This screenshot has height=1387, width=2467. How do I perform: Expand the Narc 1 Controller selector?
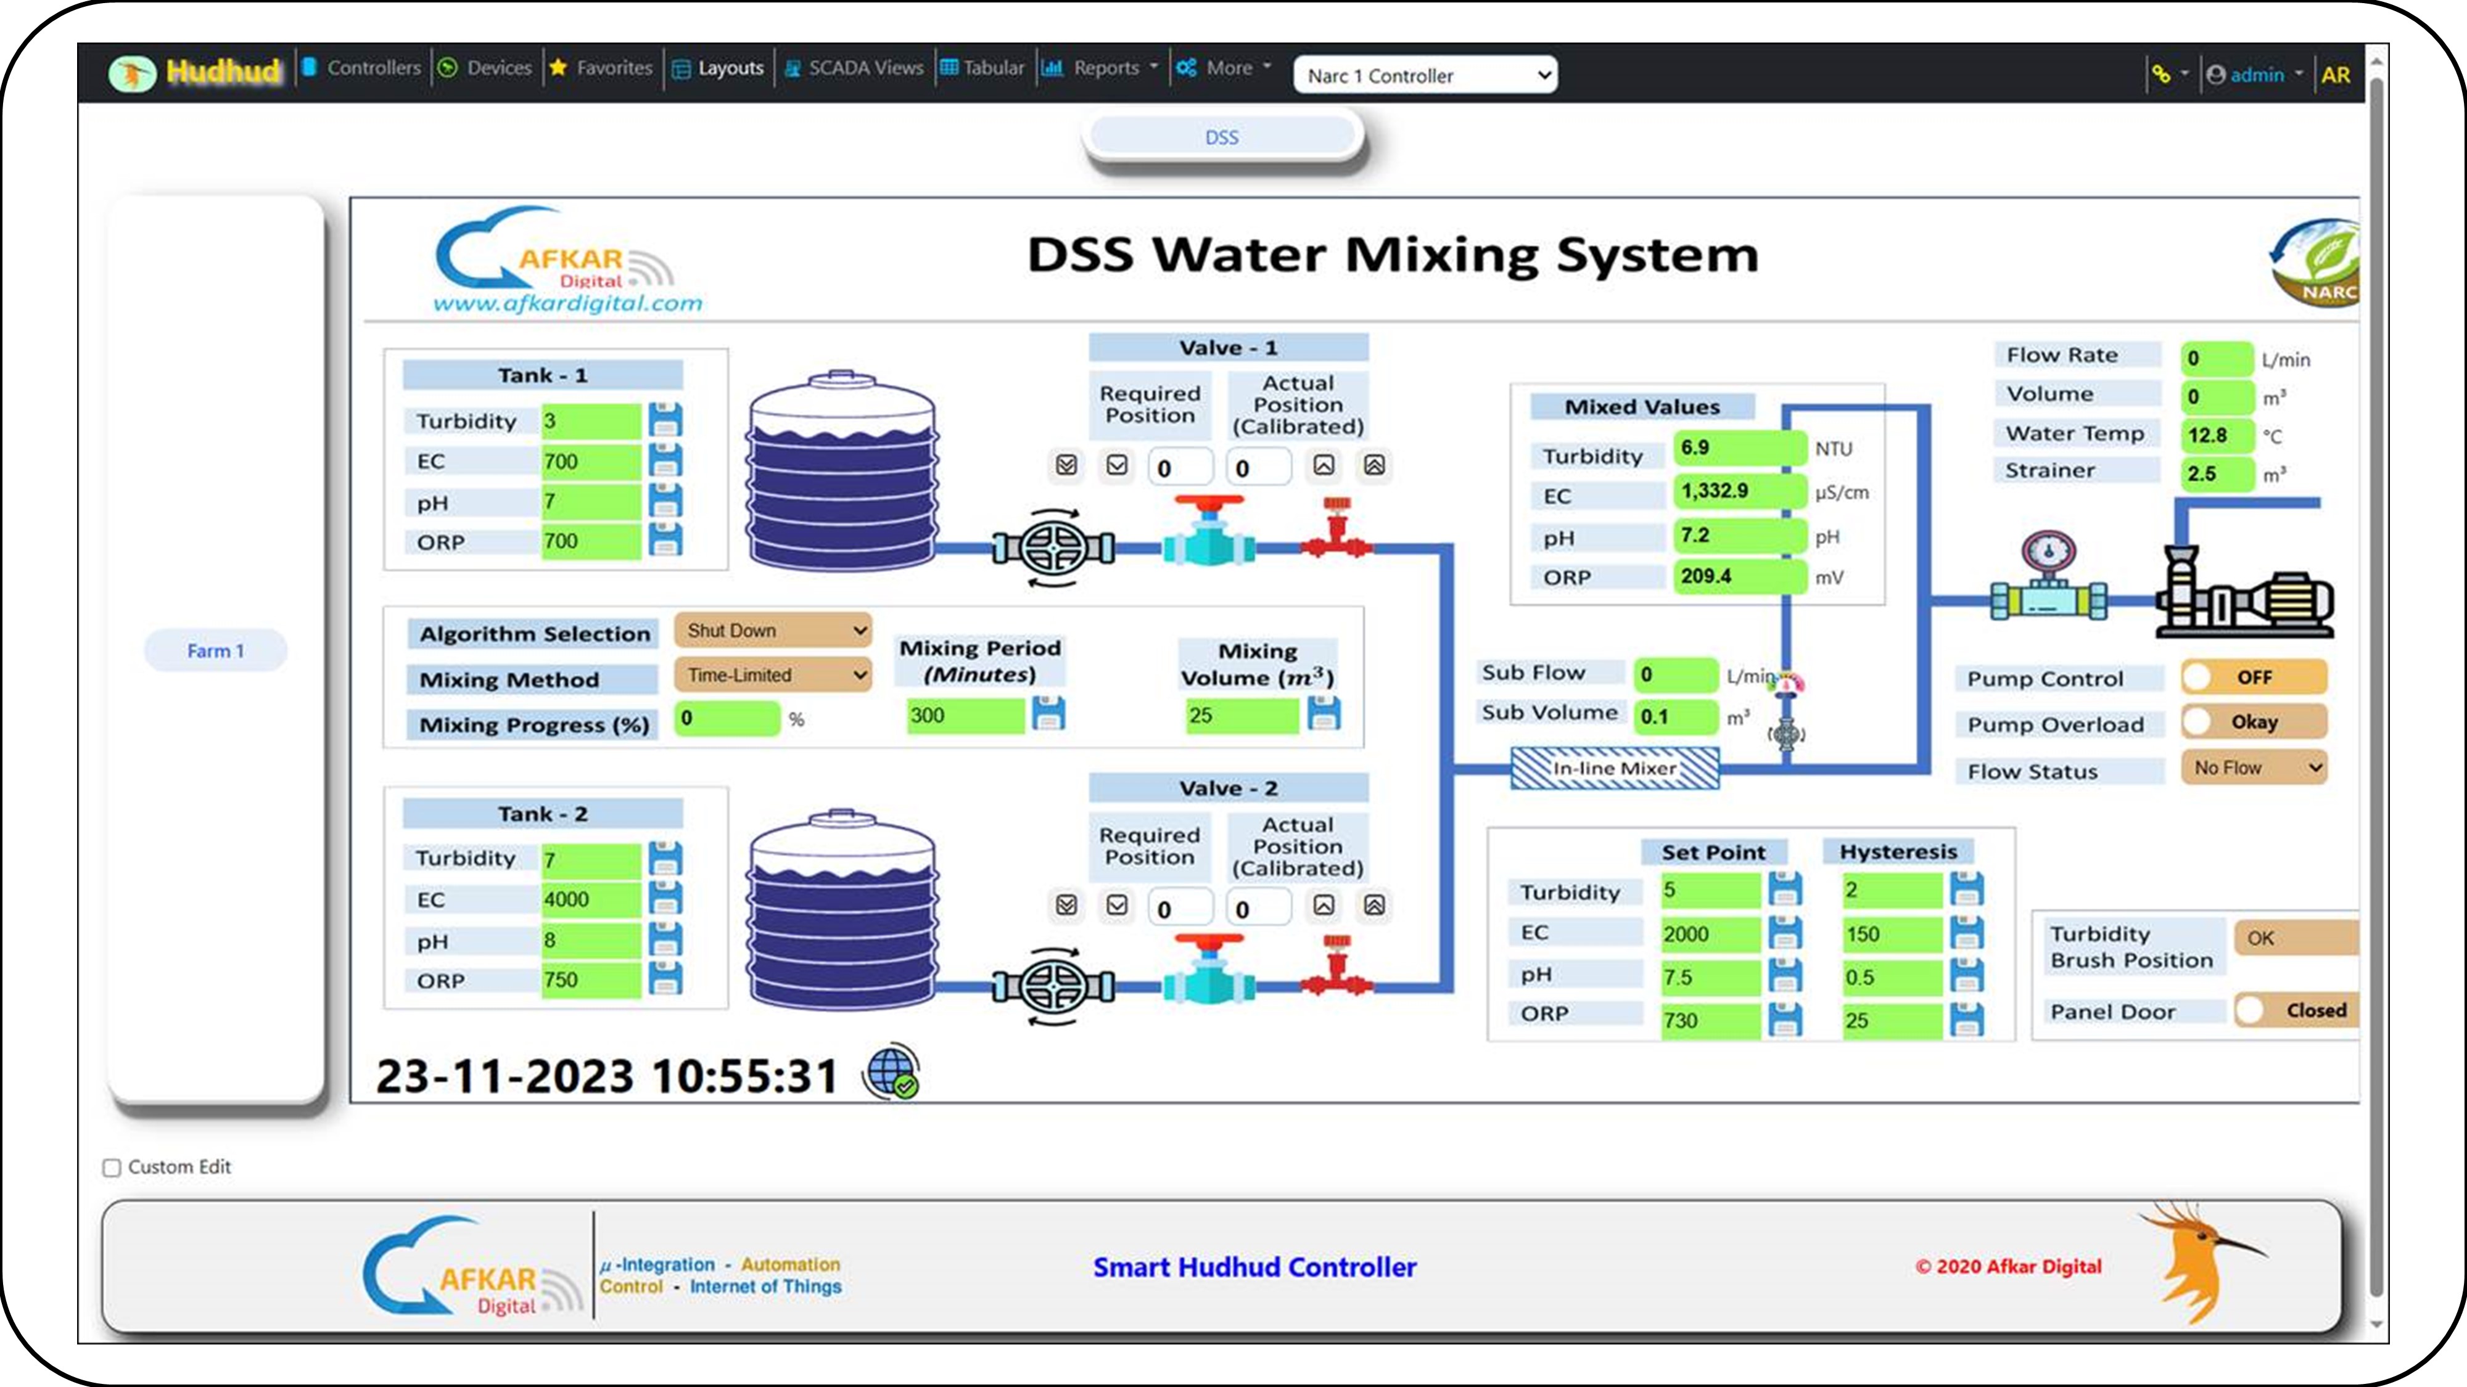tap(1424, 76)
